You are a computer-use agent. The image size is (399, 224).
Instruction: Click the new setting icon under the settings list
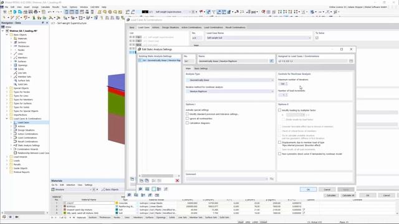(142, 180)
